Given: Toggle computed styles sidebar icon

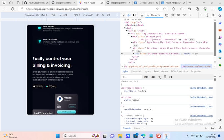Looking at the screenshot, I should point(170,77).
